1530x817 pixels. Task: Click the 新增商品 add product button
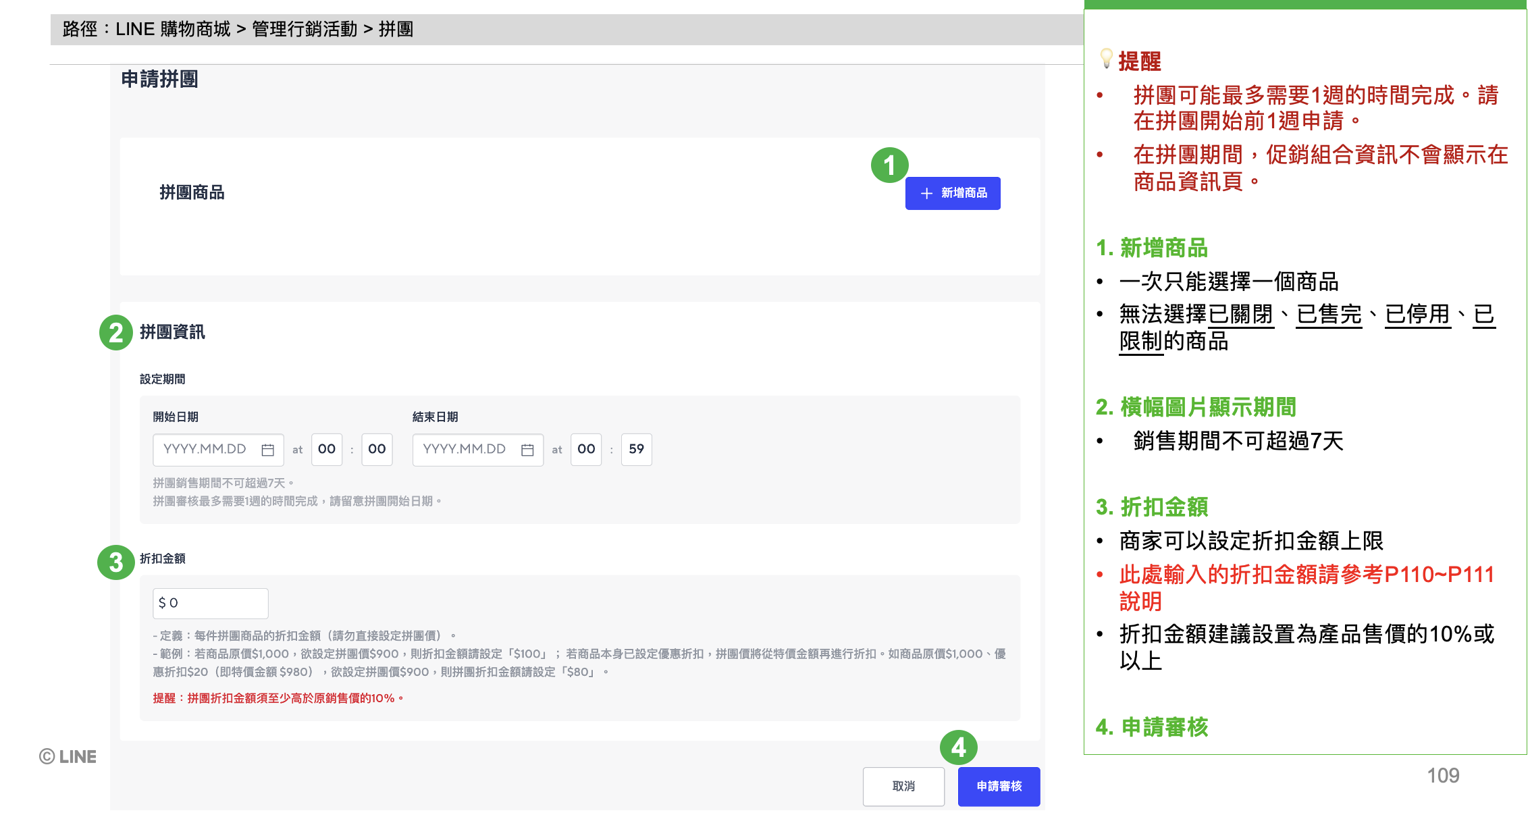pyautogui.click(x=952, y=193)
